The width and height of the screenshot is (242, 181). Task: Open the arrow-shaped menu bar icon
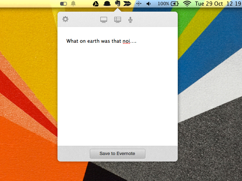pos(127,3)
